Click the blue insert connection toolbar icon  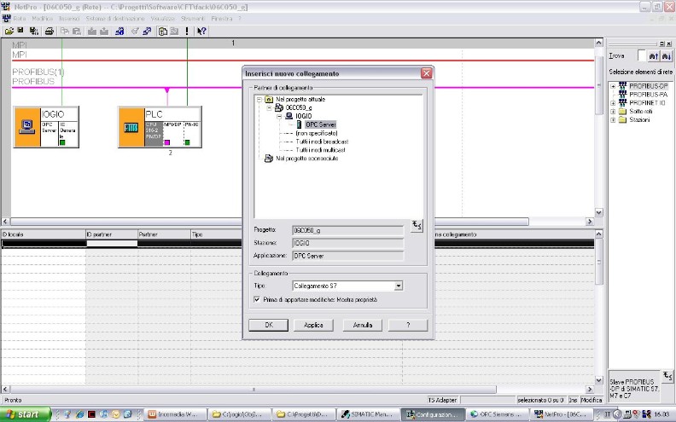147,31
